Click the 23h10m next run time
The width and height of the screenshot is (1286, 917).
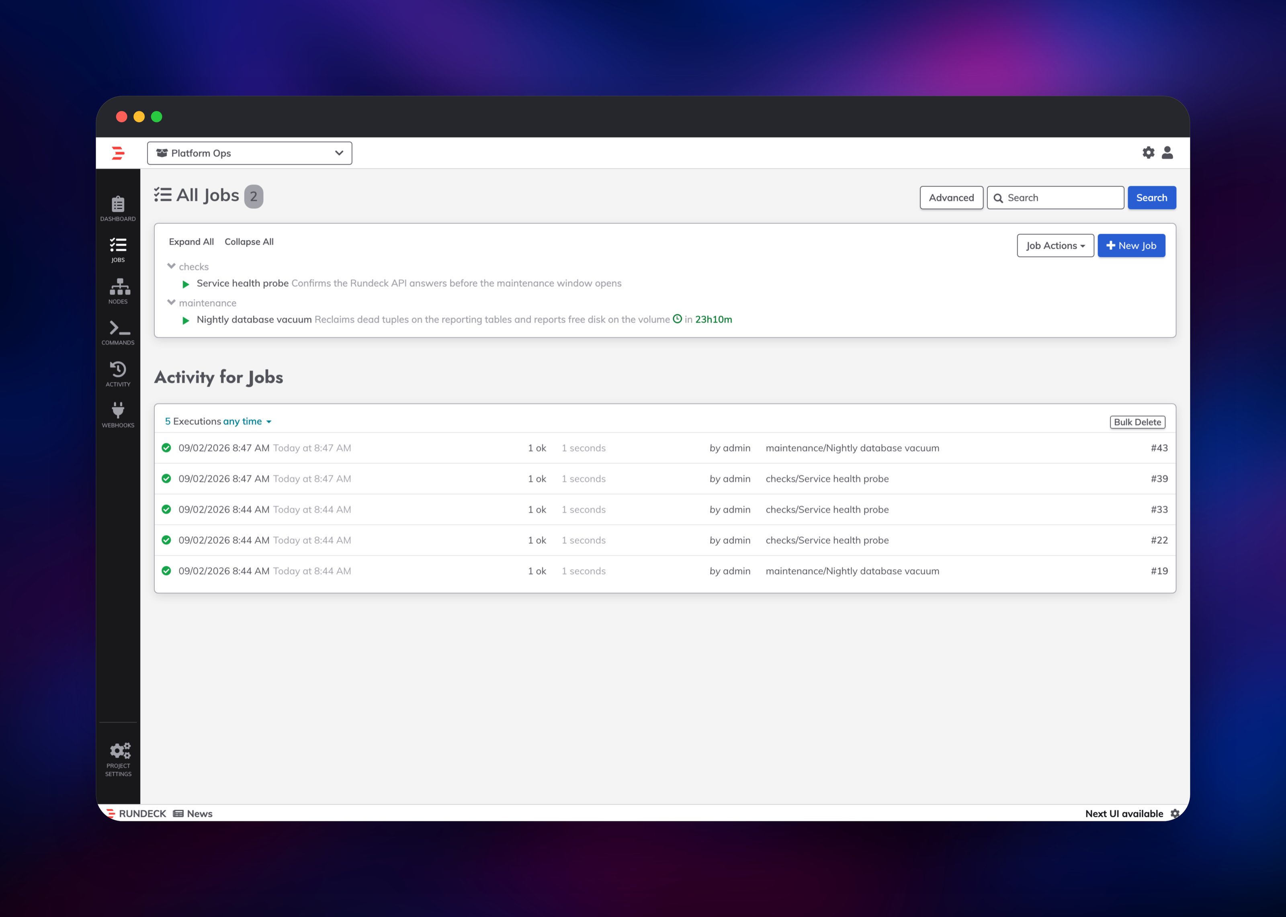tap(714, 319)
